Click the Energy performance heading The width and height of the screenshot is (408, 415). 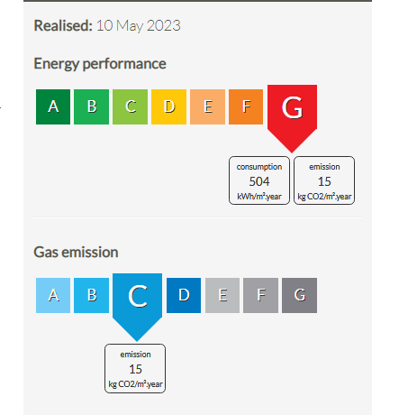100,64
